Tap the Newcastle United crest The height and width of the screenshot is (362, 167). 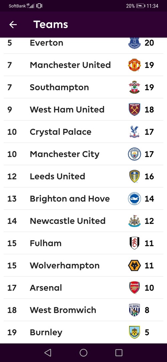pos(135,221)
